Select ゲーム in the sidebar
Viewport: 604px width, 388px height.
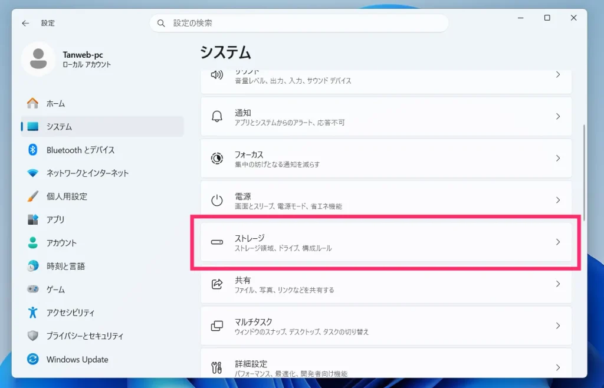(x=102, y=289)
